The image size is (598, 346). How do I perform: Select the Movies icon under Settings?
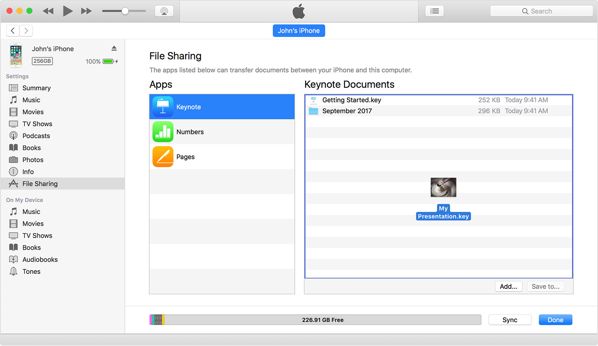point(13,112)
